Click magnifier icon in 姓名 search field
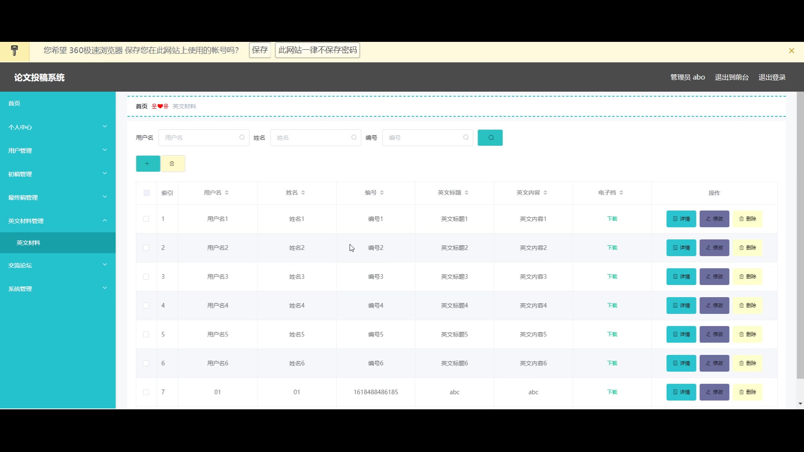Image resolution: width=804 pixels, height=452 pixels. point(354,137)
